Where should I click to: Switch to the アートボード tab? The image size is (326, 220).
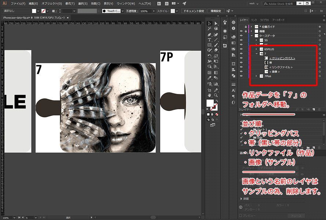[278, 20]
